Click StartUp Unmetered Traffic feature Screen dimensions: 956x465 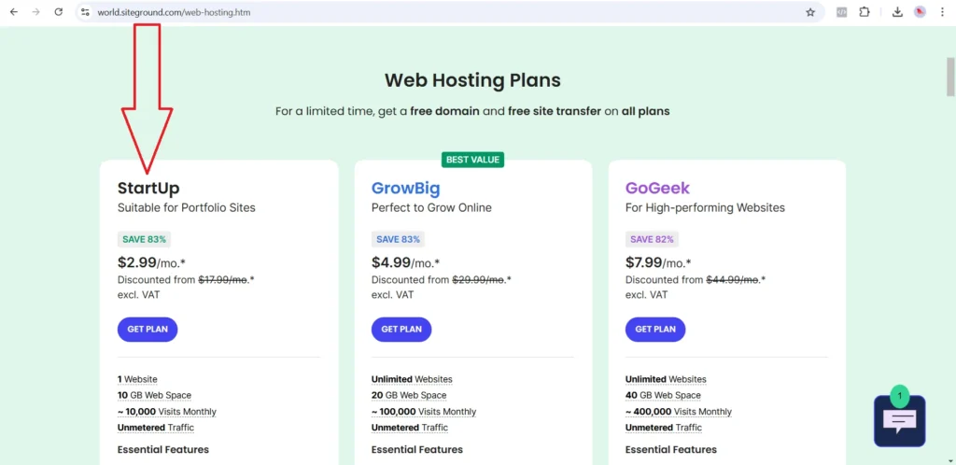[x=156, y=428]
